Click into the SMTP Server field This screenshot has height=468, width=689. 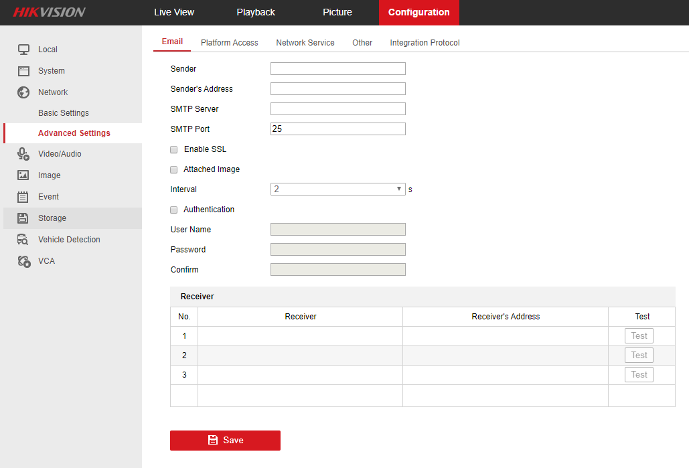(x=337, y=109)
